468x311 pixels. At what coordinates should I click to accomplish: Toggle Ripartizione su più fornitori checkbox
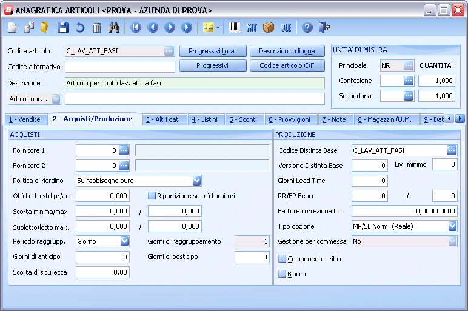coord(152,196)
